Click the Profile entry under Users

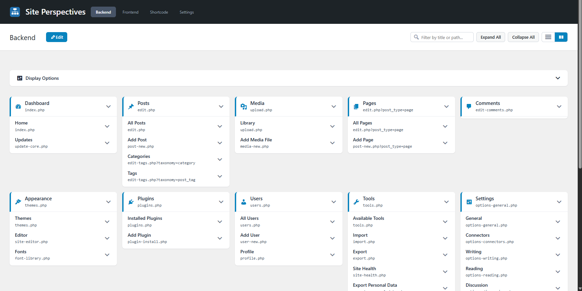(x=247, y=252)
